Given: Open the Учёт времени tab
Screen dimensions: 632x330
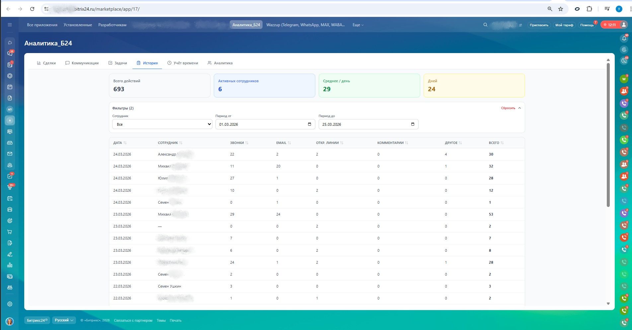Looking at the screenshot, I should click(183, 63).
